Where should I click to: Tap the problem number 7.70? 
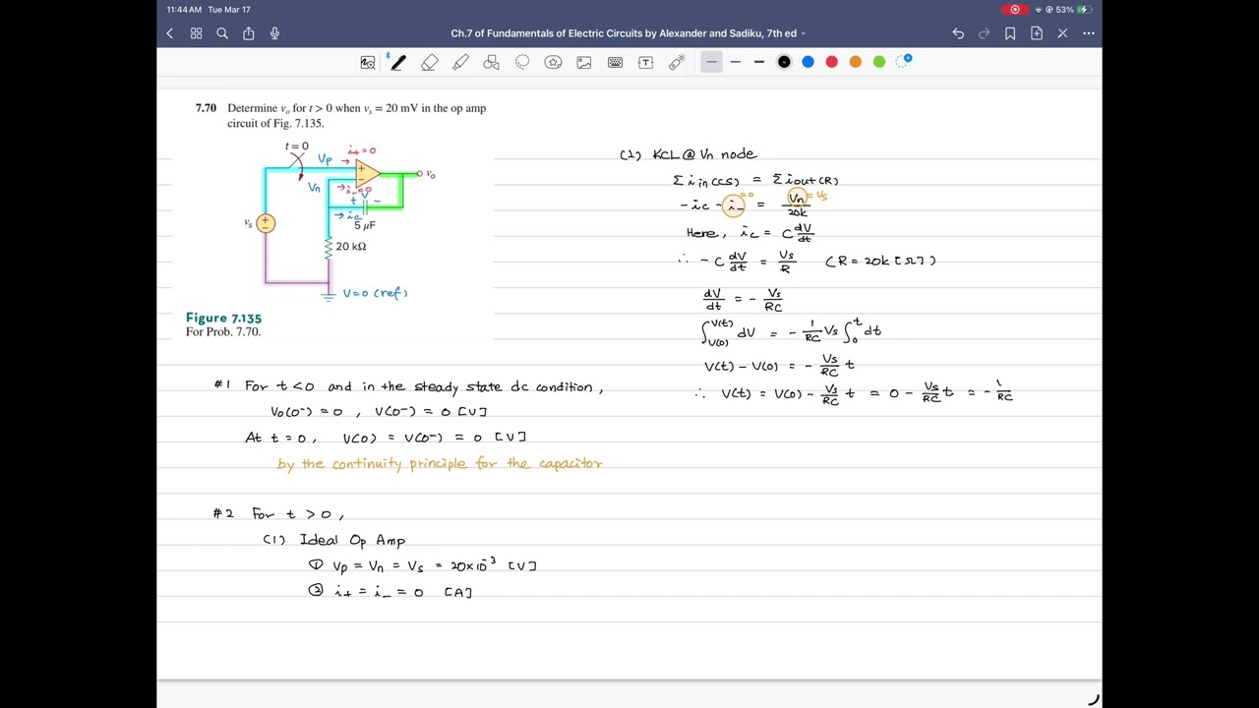pos(206,108)
